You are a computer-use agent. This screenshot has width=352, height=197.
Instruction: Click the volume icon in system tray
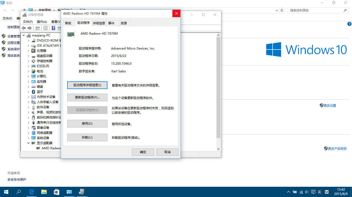tap(307, 192)
